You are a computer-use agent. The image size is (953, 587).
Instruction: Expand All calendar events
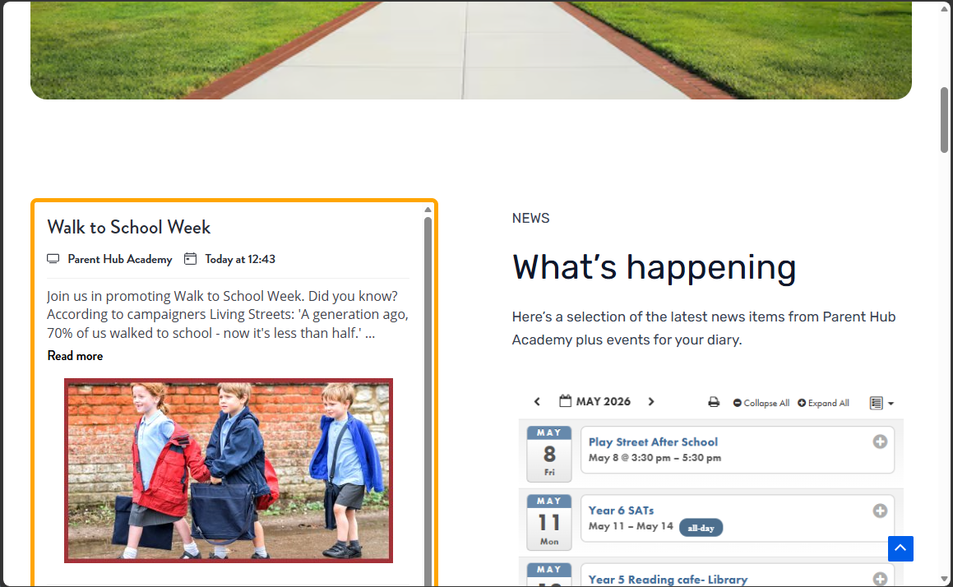tap(823, 403)
